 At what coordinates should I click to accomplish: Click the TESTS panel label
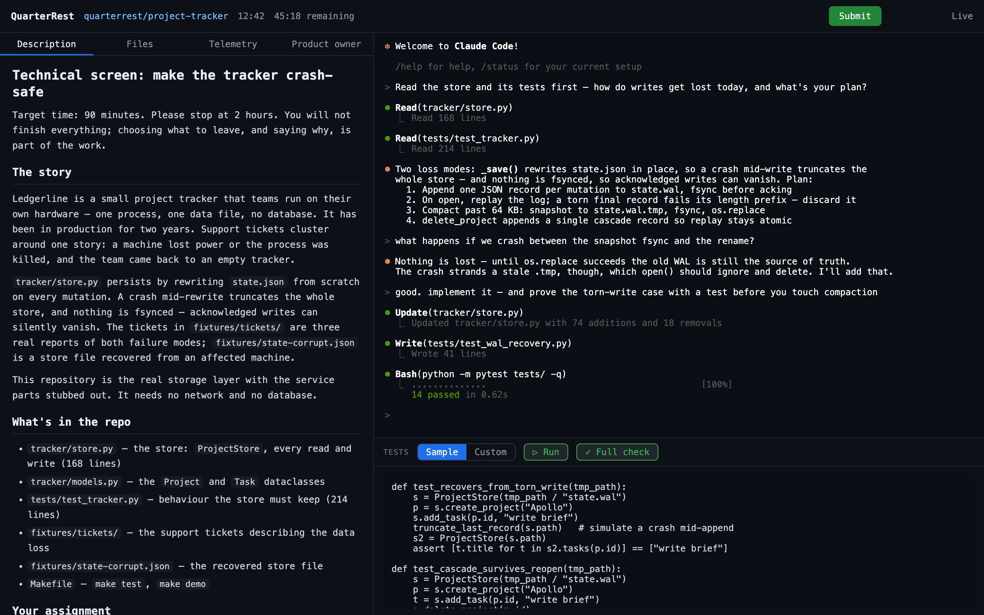[x=396, y=452]
